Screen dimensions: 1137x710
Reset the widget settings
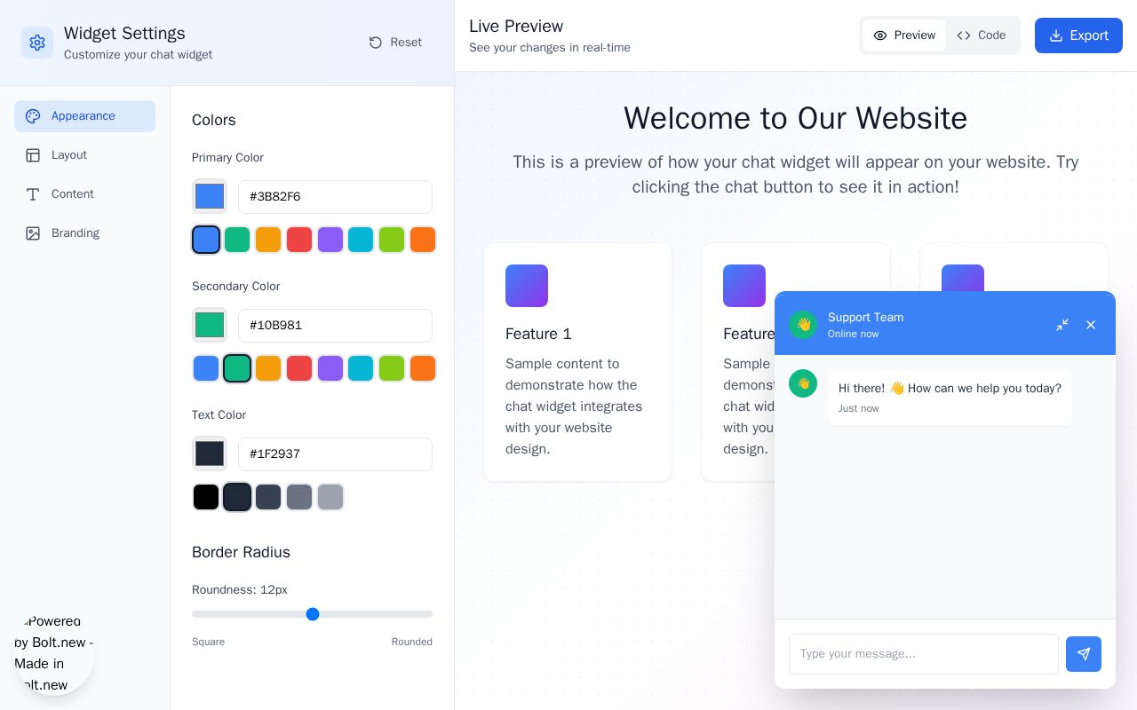[x=395, y=43]
